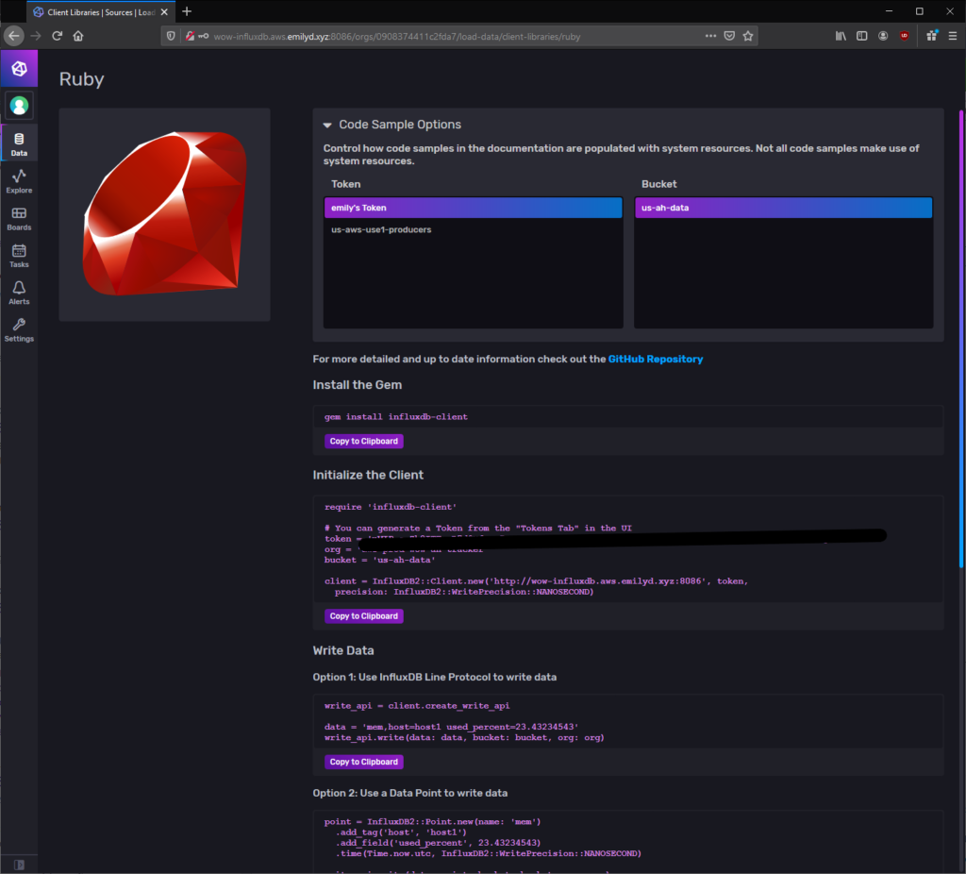Toggle the sidebar collapse icon at bottom left

click(x=19, y=864)
